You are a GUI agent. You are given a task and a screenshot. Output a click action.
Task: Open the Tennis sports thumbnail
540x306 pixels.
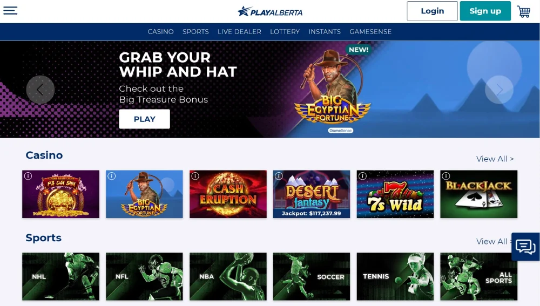tap(395, 276)
